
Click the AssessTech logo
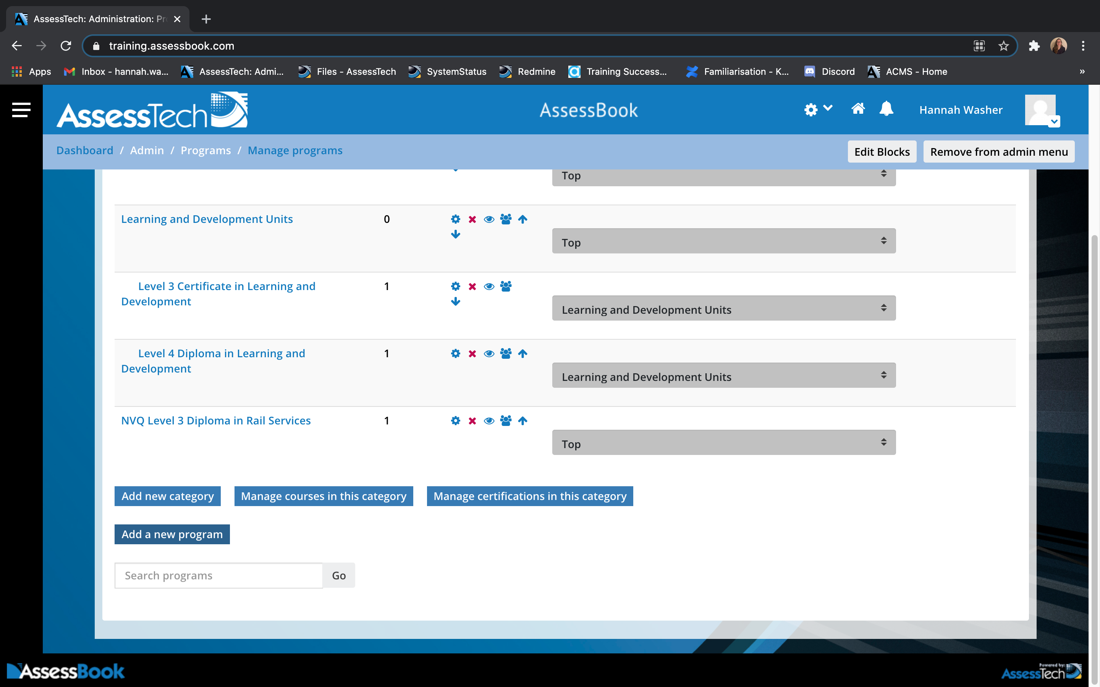click(x=152, y=110)
